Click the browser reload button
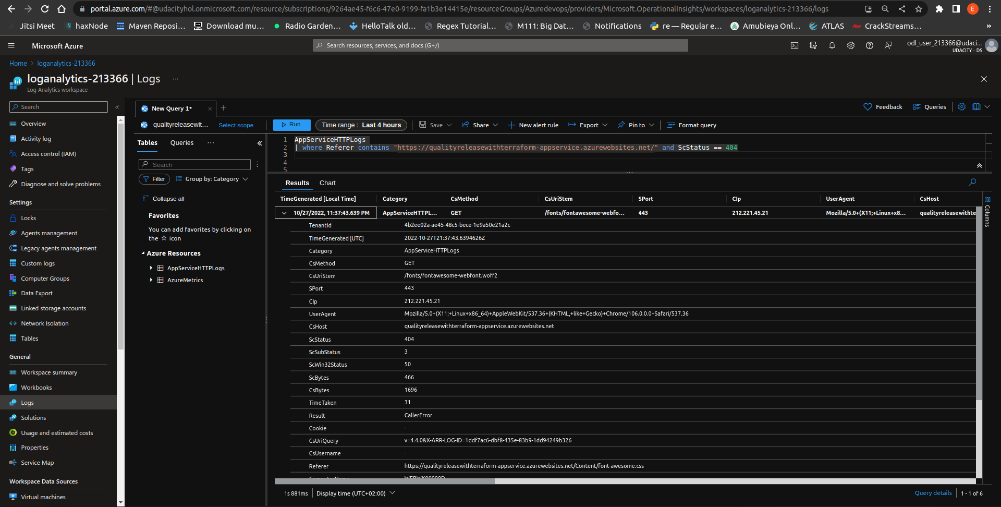The width and height of the screenshot is (1001, 507). coord(45,9)
